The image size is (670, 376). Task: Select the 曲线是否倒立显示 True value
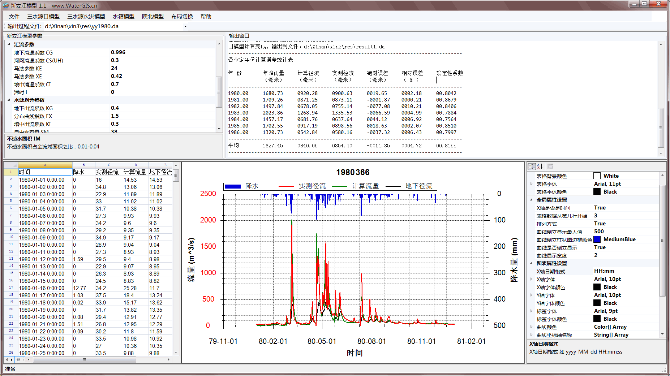pyautogui.click(x=600, y=247)
